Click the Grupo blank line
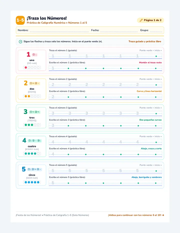 156,30
